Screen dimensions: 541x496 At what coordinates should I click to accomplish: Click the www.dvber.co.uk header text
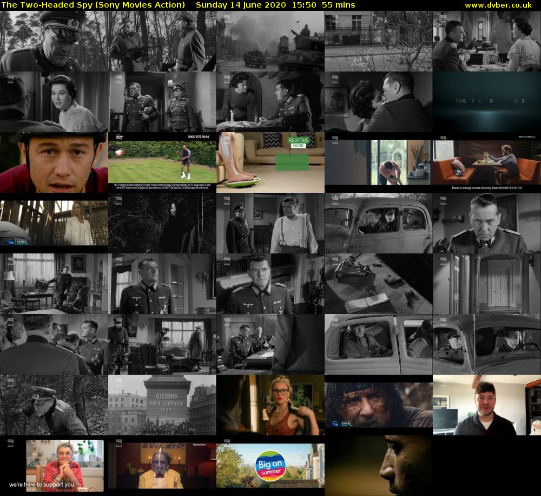pyautogui.click(x=498, y=5)
